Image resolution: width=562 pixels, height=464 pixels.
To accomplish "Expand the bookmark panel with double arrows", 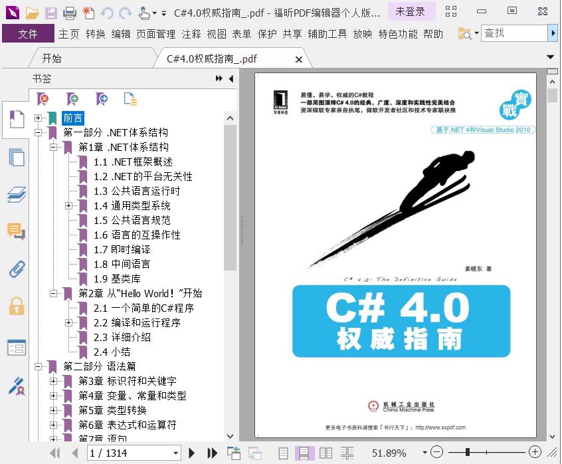I will coord(219,78).
